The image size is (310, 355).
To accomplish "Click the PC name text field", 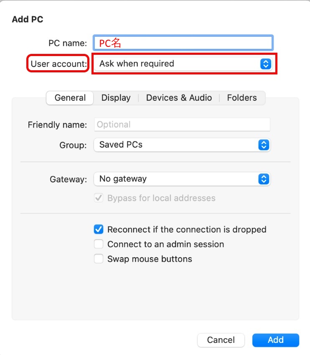I will (183, 43).
